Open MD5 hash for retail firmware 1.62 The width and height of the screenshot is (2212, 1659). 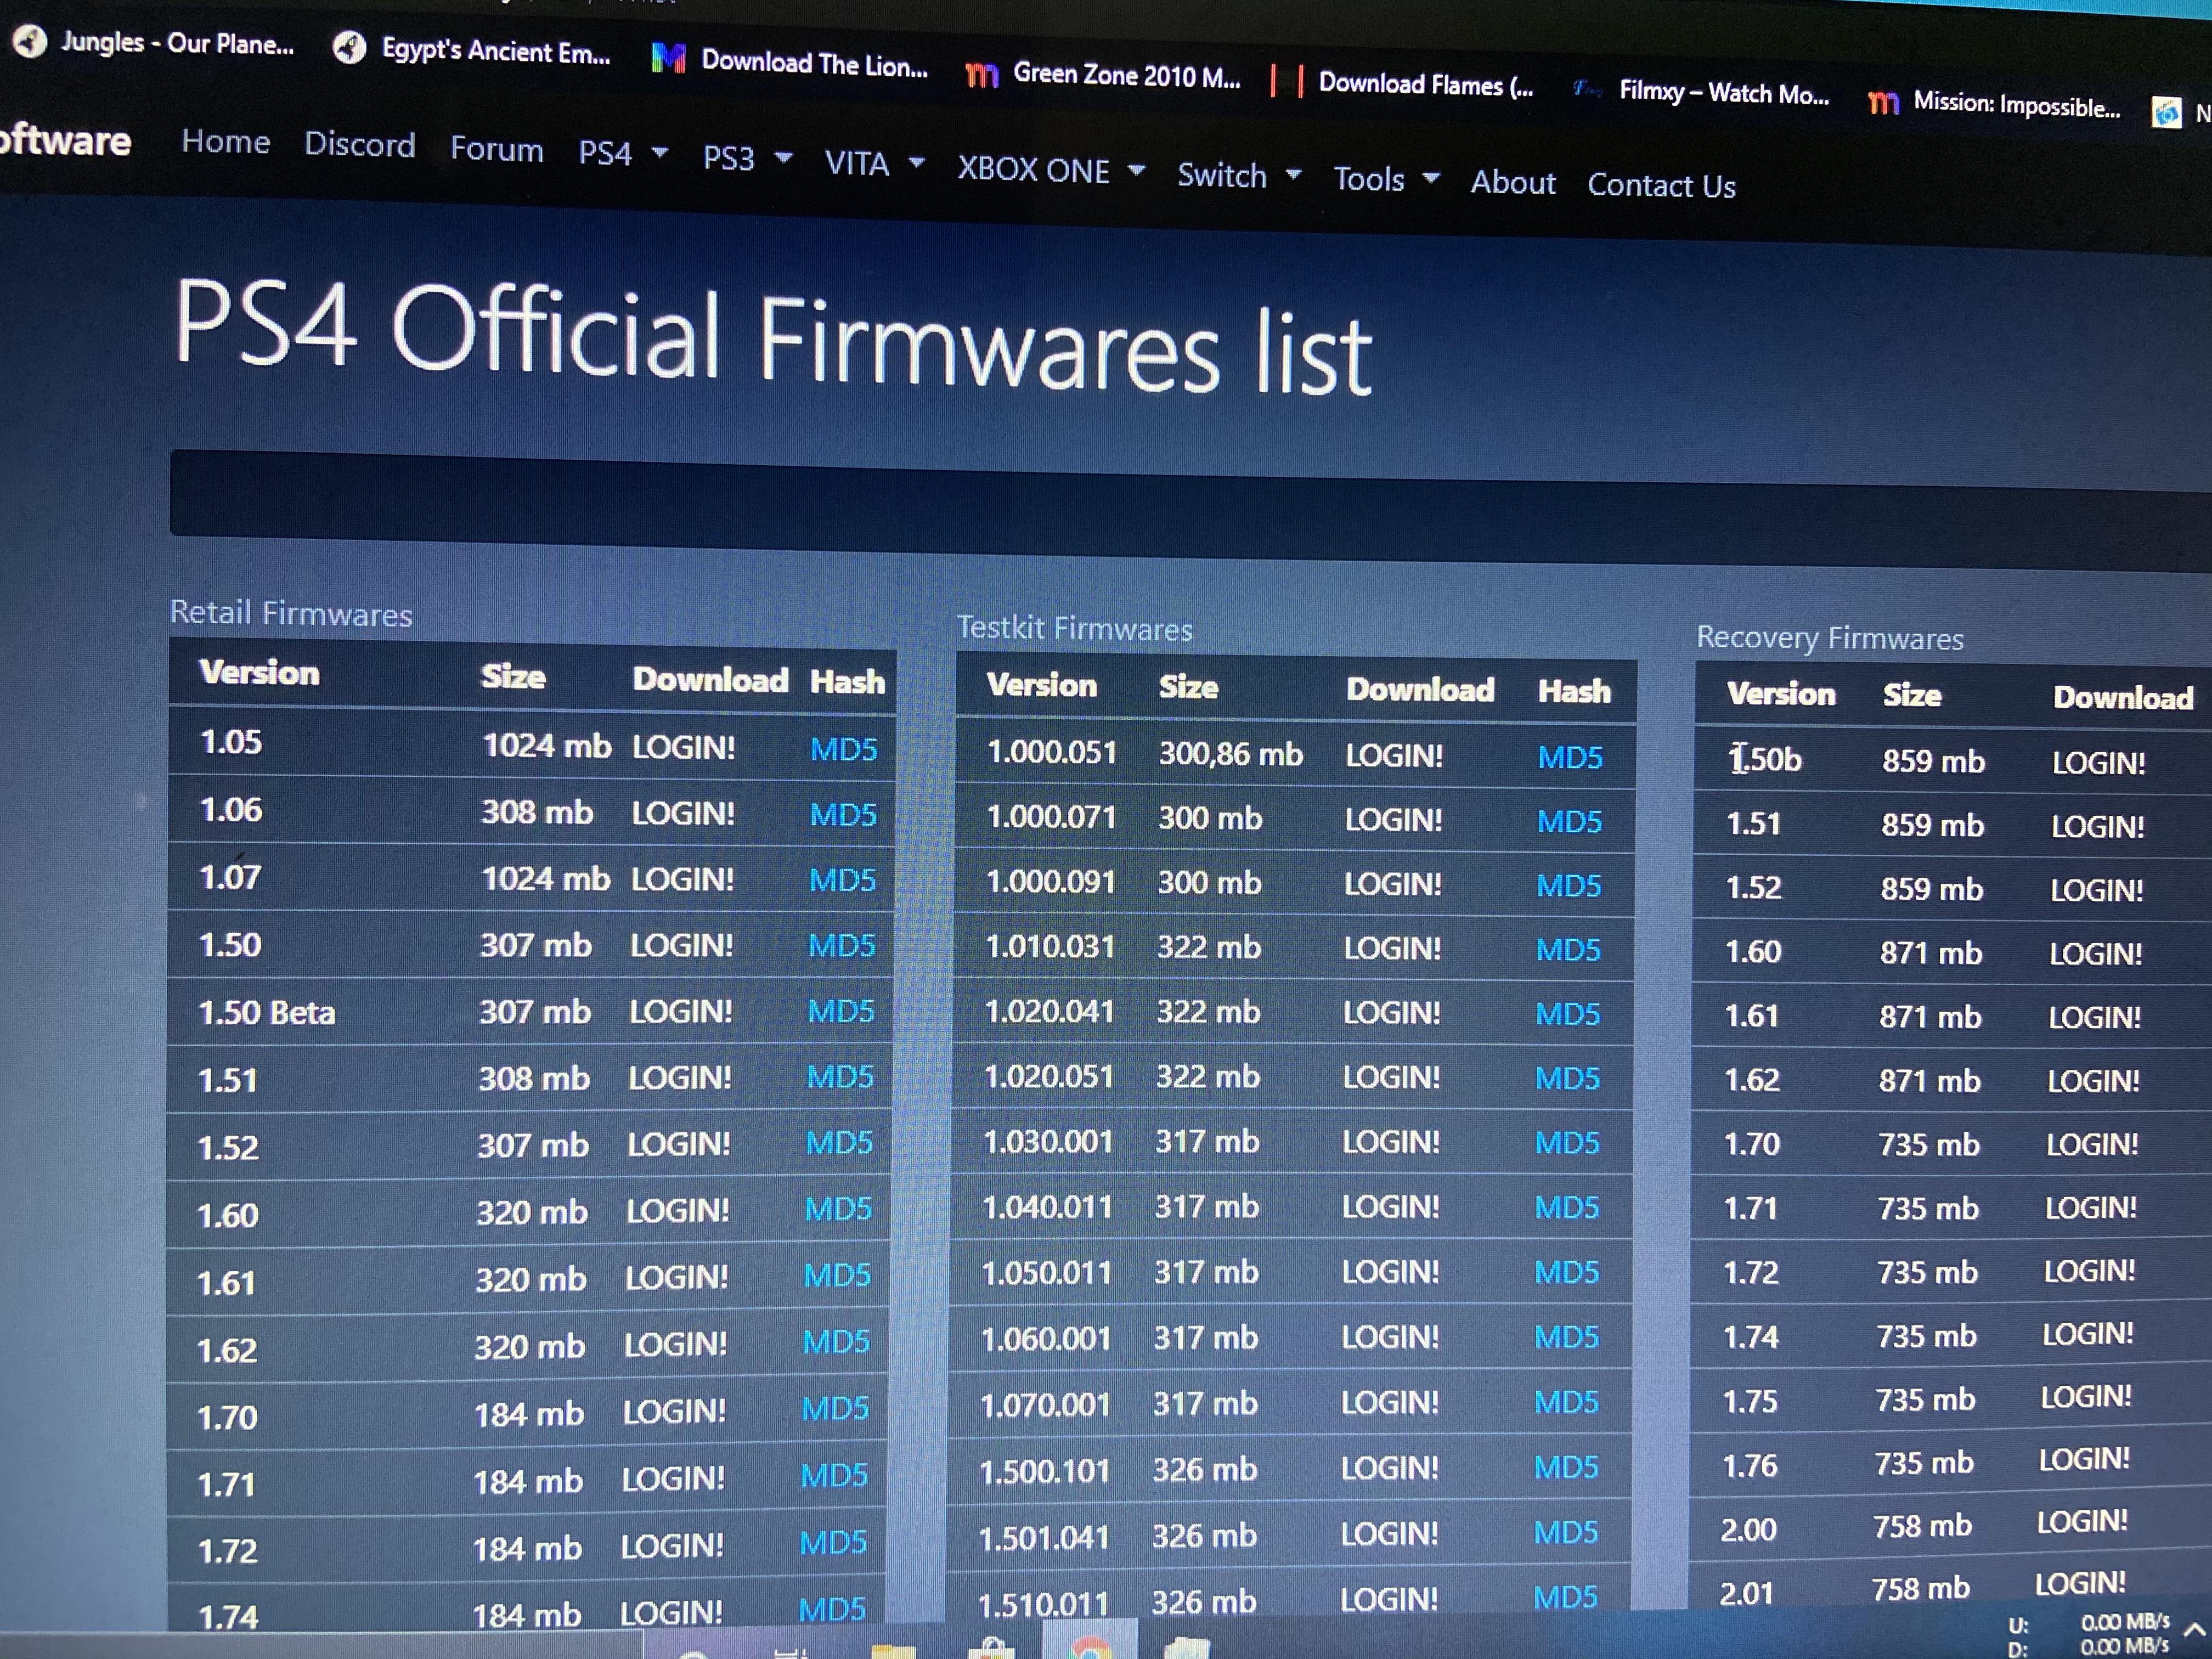click(x=837, y=1341)
